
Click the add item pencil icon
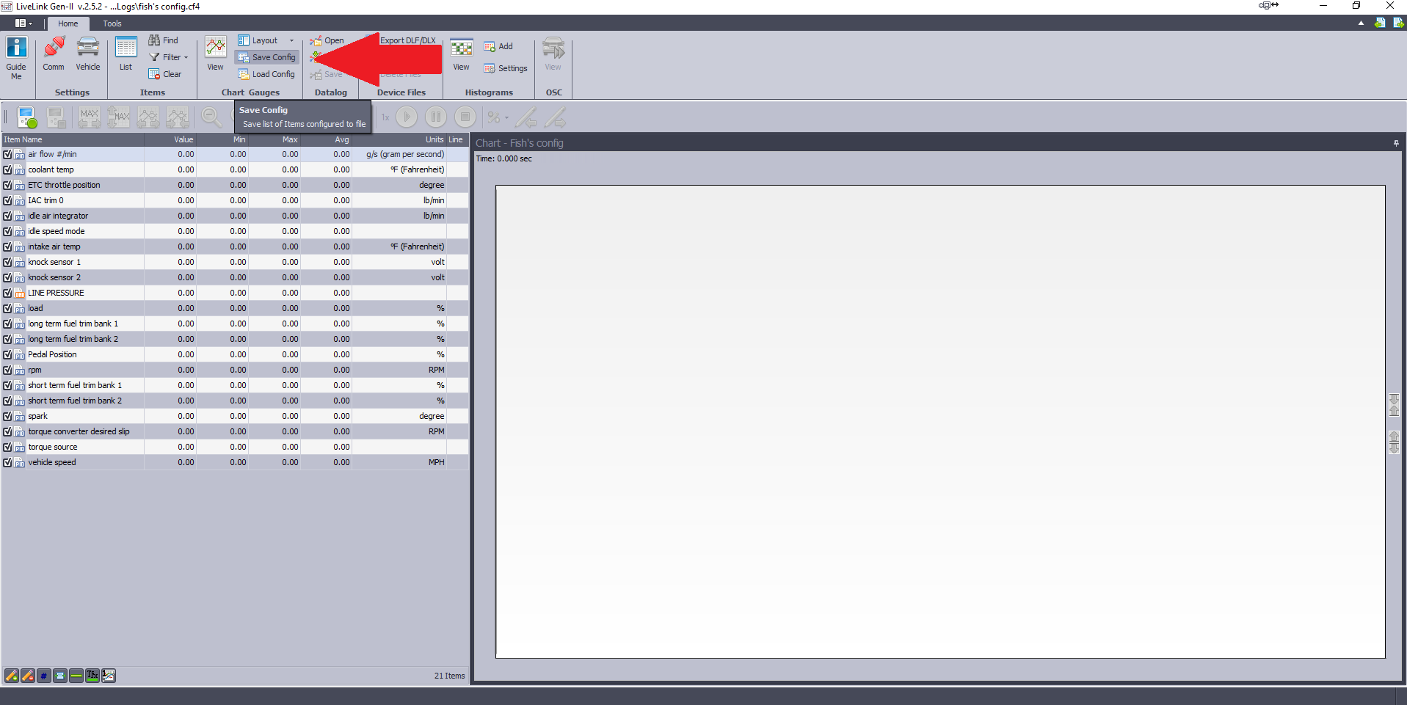[12, 676]
